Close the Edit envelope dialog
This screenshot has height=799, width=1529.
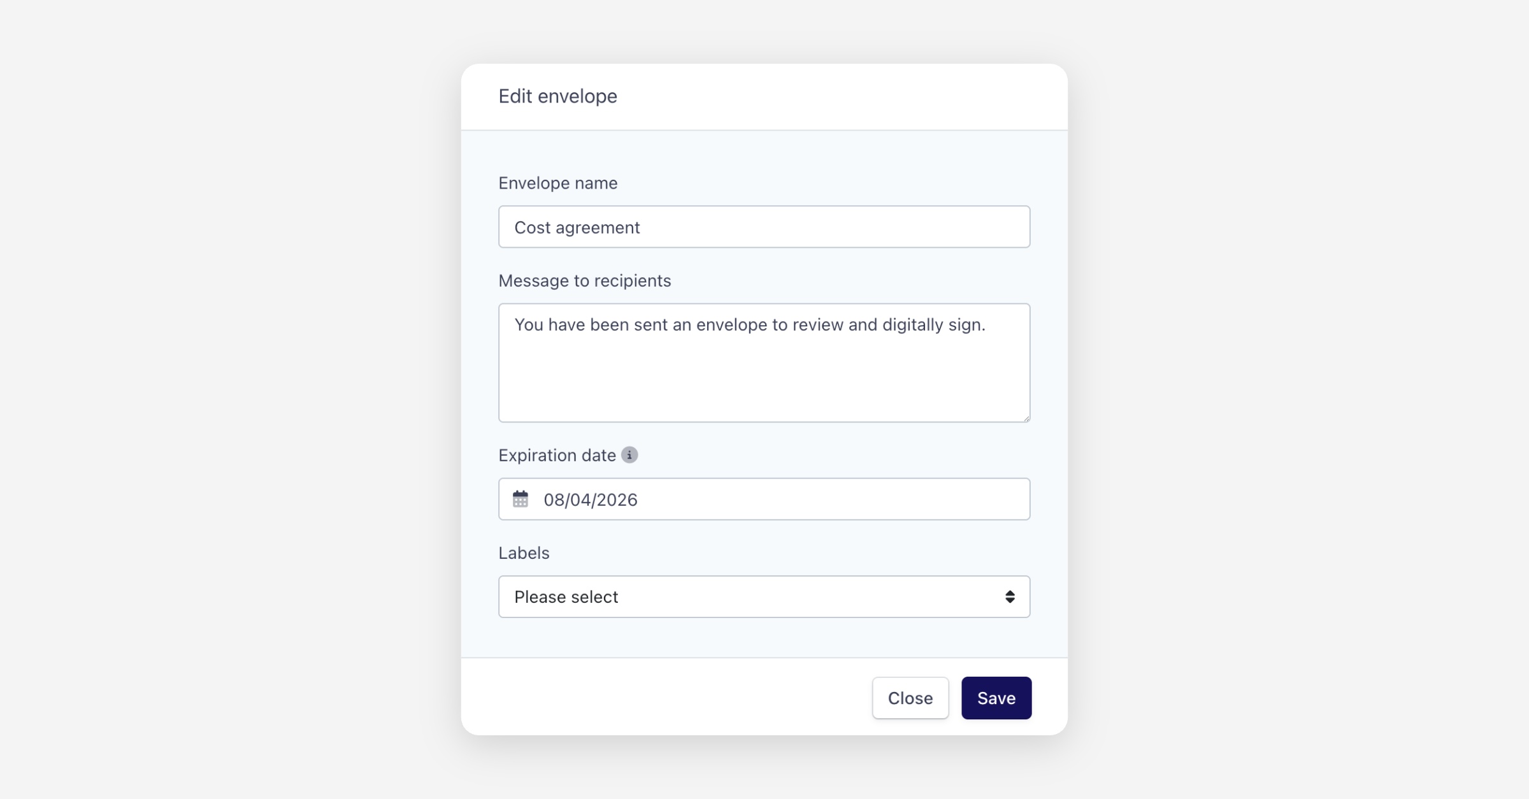tap(910, 698)
